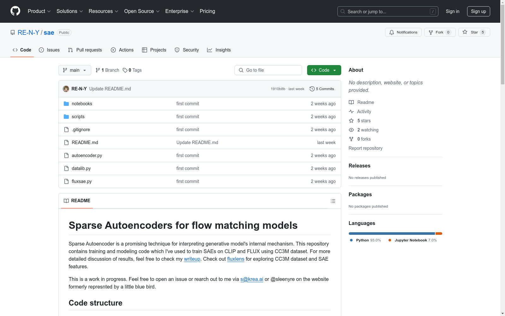Select the README.md file icon
Screen dimensions: 505x316
[x=66, y=143]
